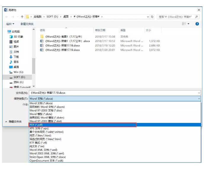Click 此电脑 in the address breadcrumb
Screen dimensions: 209x169
38,17
